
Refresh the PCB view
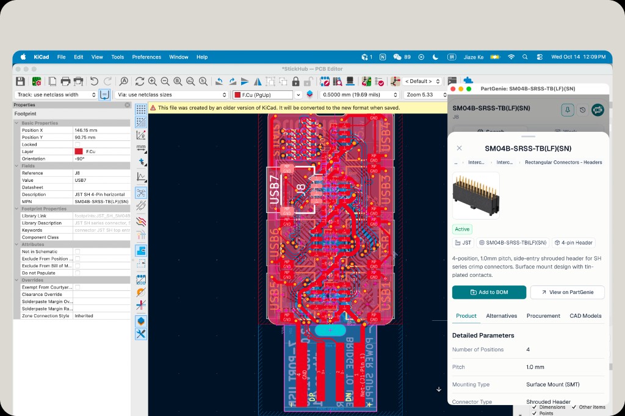(x=140, y=81)
